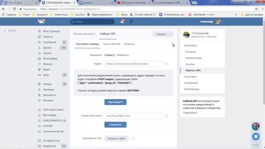The width and height of the screenshot is (265, 149).
Task: Click the VK search field
Action: pos(92,22)
